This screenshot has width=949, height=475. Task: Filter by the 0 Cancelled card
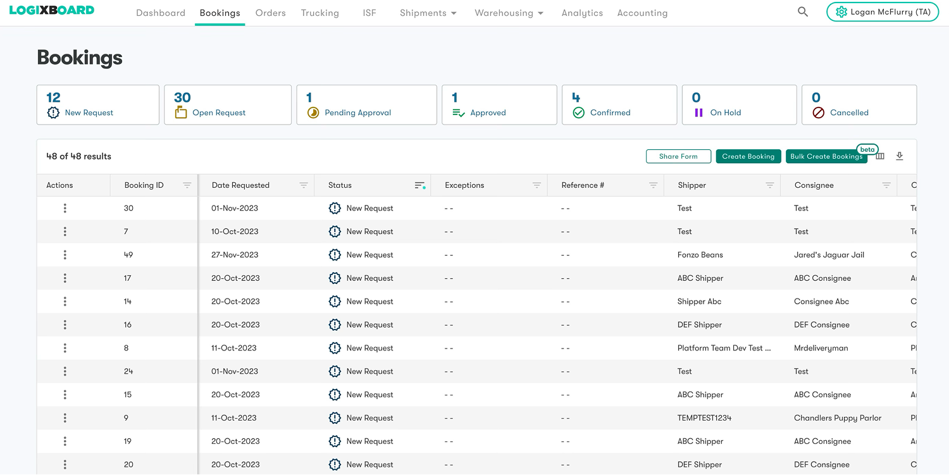coord(859,105)
